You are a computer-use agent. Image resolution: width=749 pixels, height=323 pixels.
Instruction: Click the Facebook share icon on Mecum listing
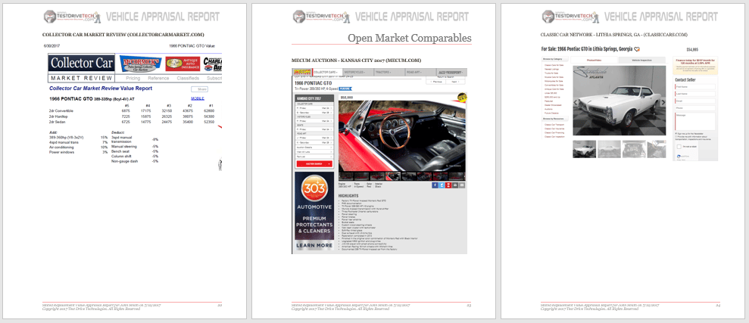click(435, 185)
